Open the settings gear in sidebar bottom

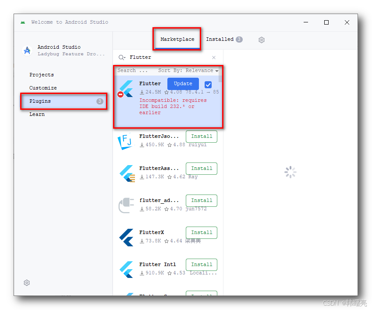point(27,283)
